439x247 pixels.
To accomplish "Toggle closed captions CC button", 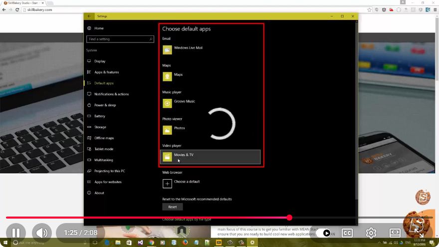I will (347, 233).
